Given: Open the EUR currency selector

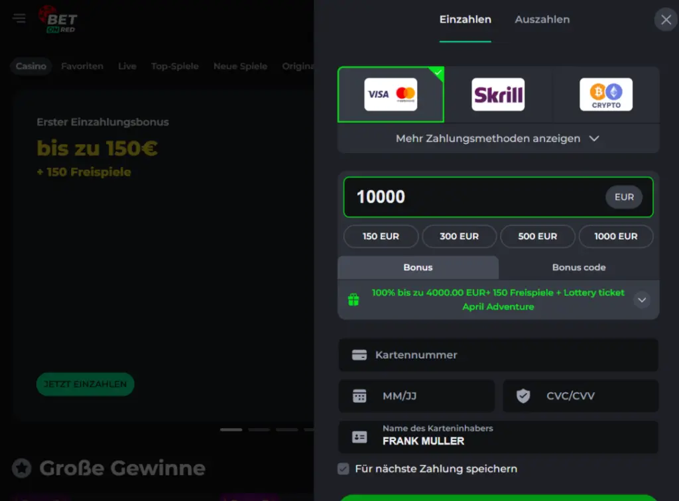Looking at the screenshot, I should click(624, 197).
